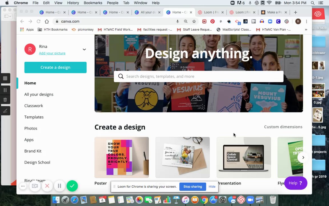Click the purple C extension icon

278,21
